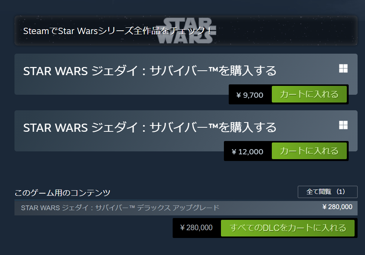365x255 pixels.
Task: Click the Windows icon in ¥12,000 edition panel
Action: (343, 125)
